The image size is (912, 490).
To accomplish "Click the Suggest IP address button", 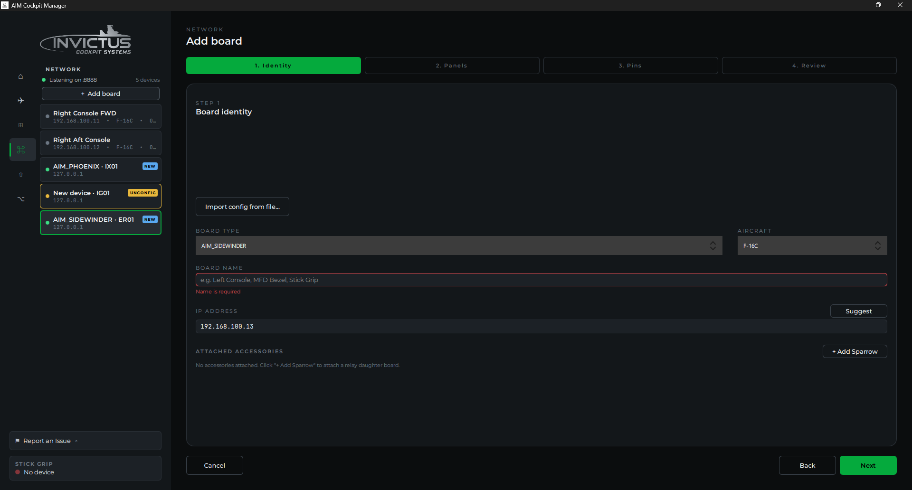I will click(x=858, y=311).
